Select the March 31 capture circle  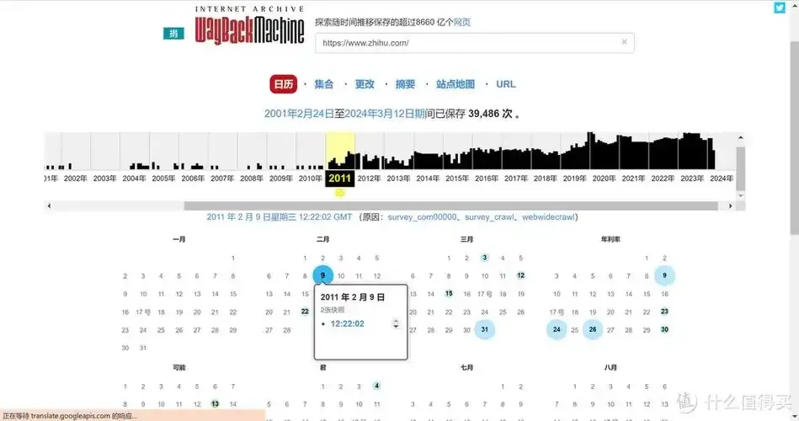pyautogui.click(x=485, y=329)
